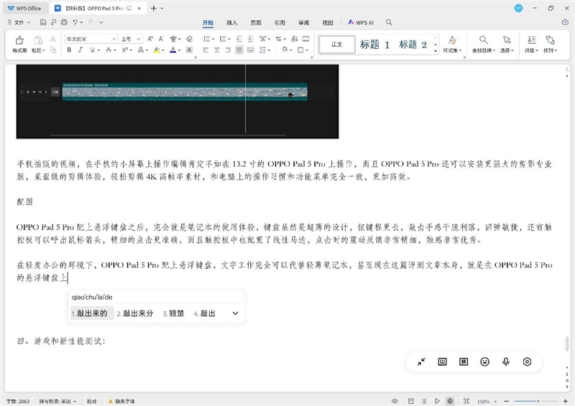Toggle justified alignment button
This screenshot has width=575, height=406.
(239, 50)
